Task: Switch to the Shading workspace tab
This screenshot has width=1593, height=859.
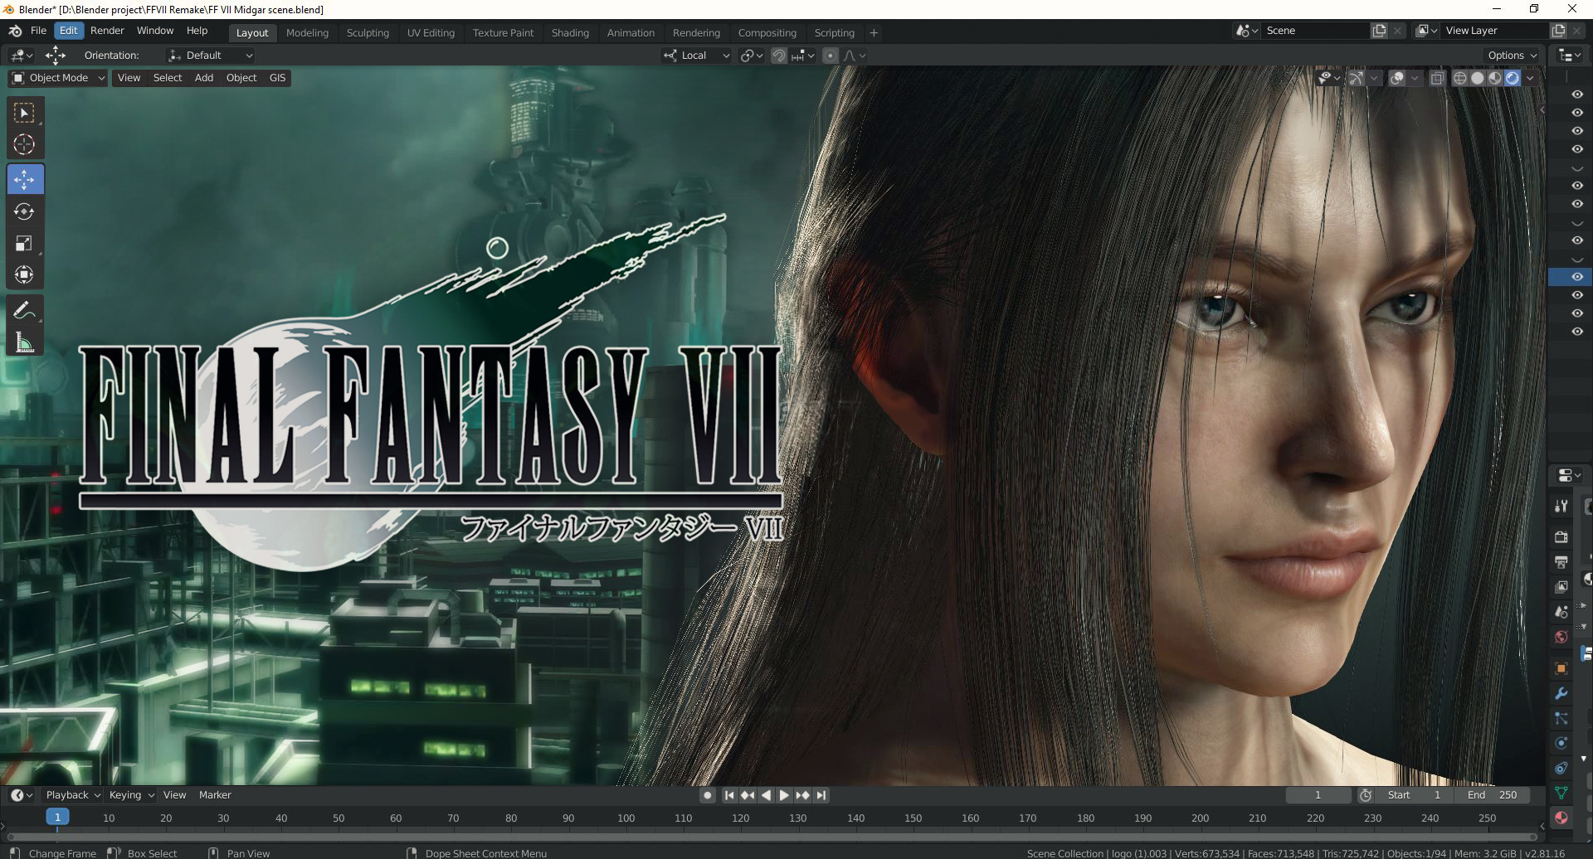Action: click(570, 33)
